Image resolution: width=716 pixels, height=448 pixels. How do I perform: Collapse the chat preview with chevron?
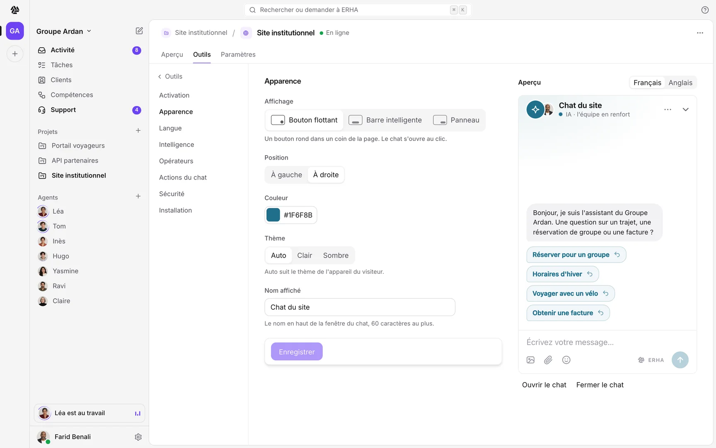(x=686, y=110)
